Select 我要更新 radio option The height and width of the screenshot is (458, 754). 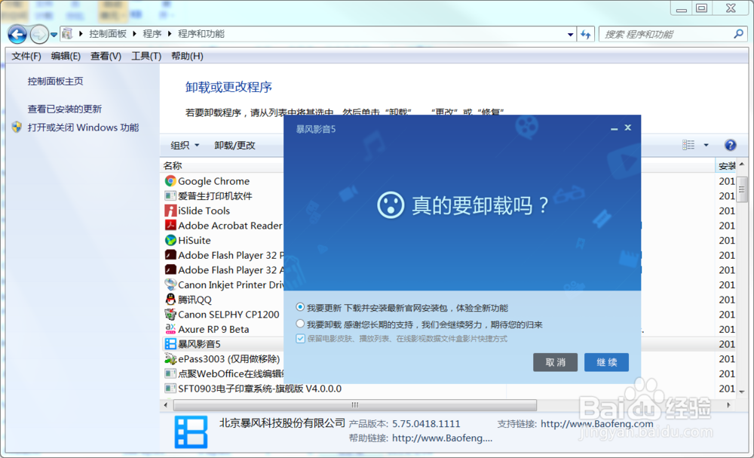point(300,307)
